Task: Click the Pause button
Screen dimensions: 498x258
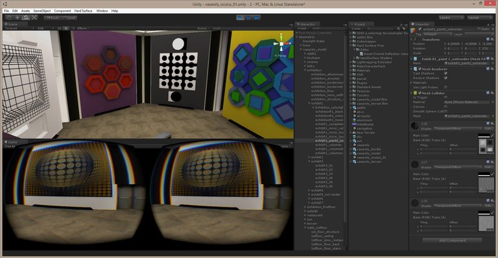Action: point(249,18)
